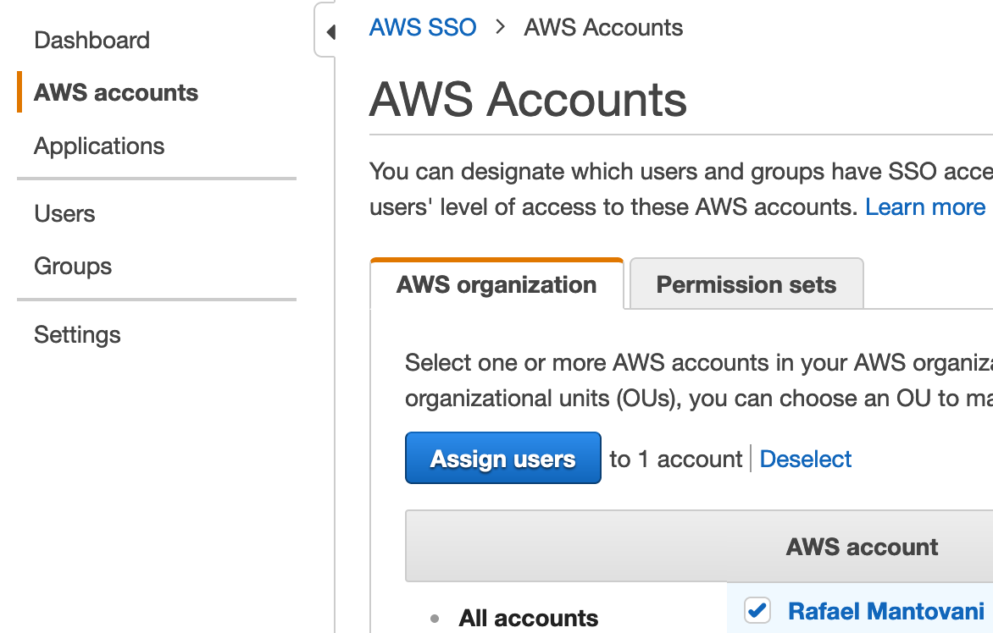Sort by the AWS account column header
Screen dimensions: 993x633
(862, 547)
